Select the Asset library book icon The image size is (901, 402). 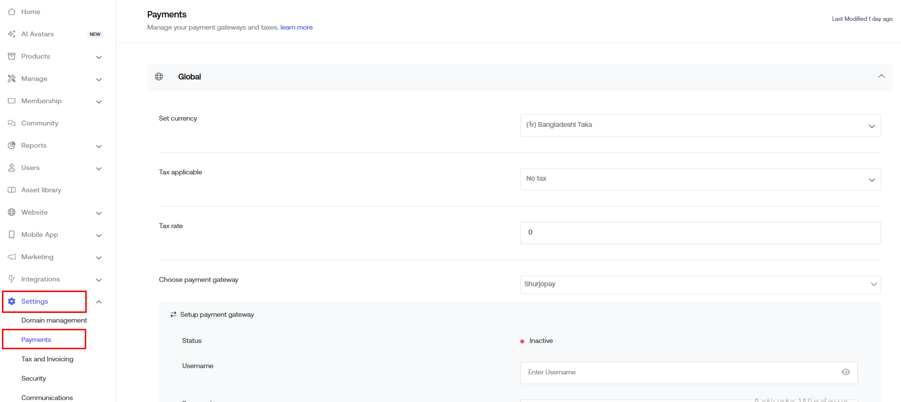coord(12,190)
